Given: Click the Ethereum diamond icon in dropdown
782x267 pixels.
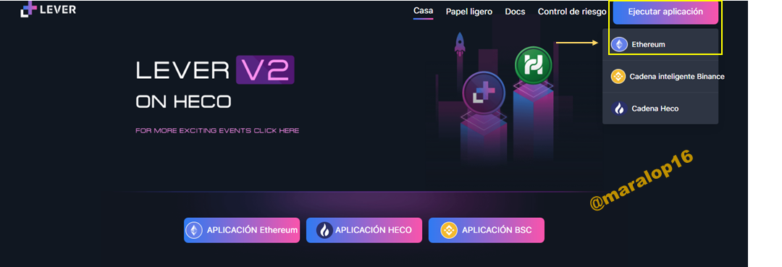Looking at the screenshot, I should coord(619,45).
